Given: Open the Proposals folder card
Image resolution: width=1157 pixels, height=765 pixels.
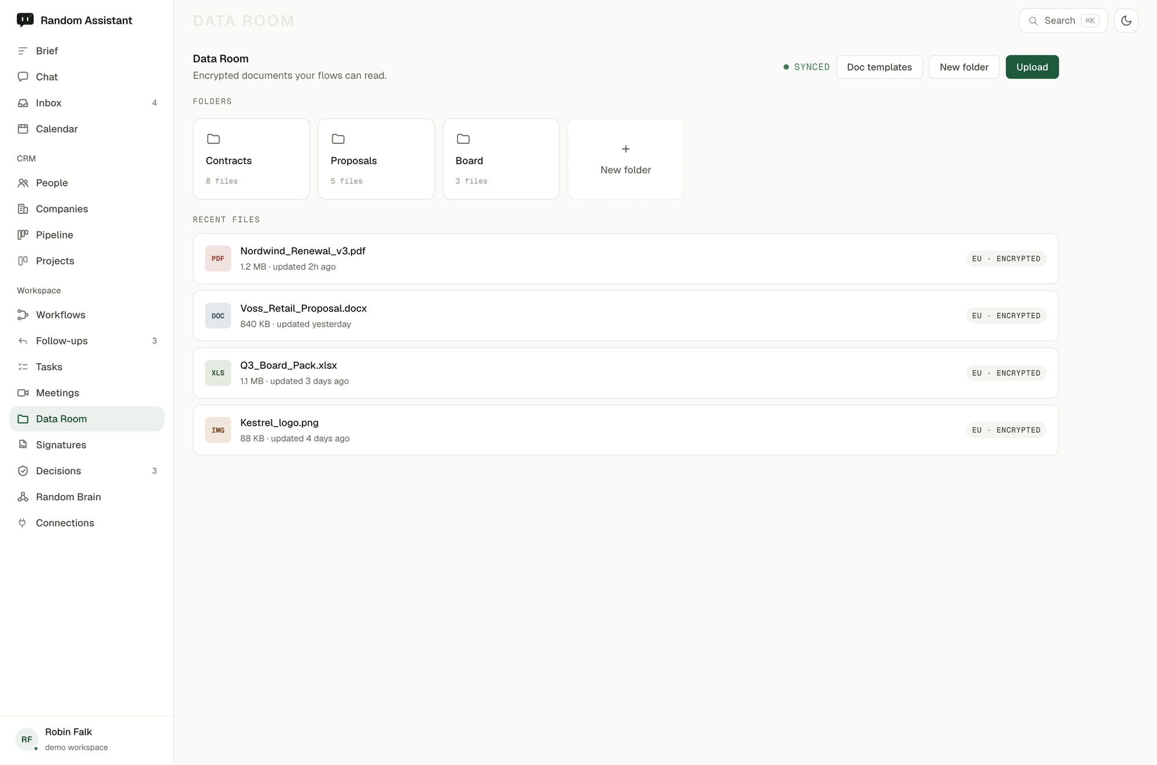Looking at the screenshot, I should (x=376, y=159).
